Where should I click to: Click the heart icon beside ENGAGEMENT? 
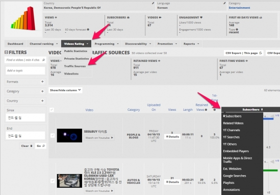pos(201,17)
